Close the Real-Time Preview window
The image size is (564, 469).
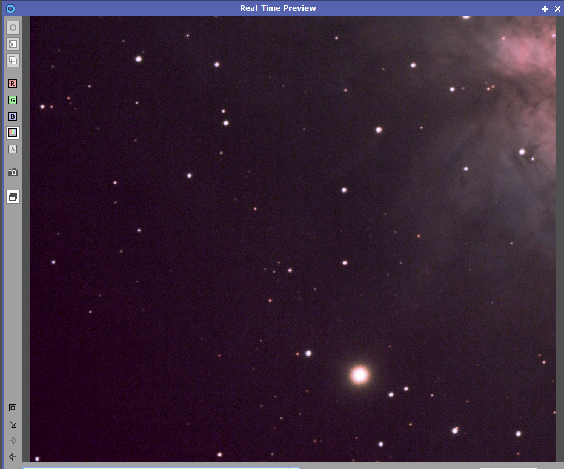point(557,8)
